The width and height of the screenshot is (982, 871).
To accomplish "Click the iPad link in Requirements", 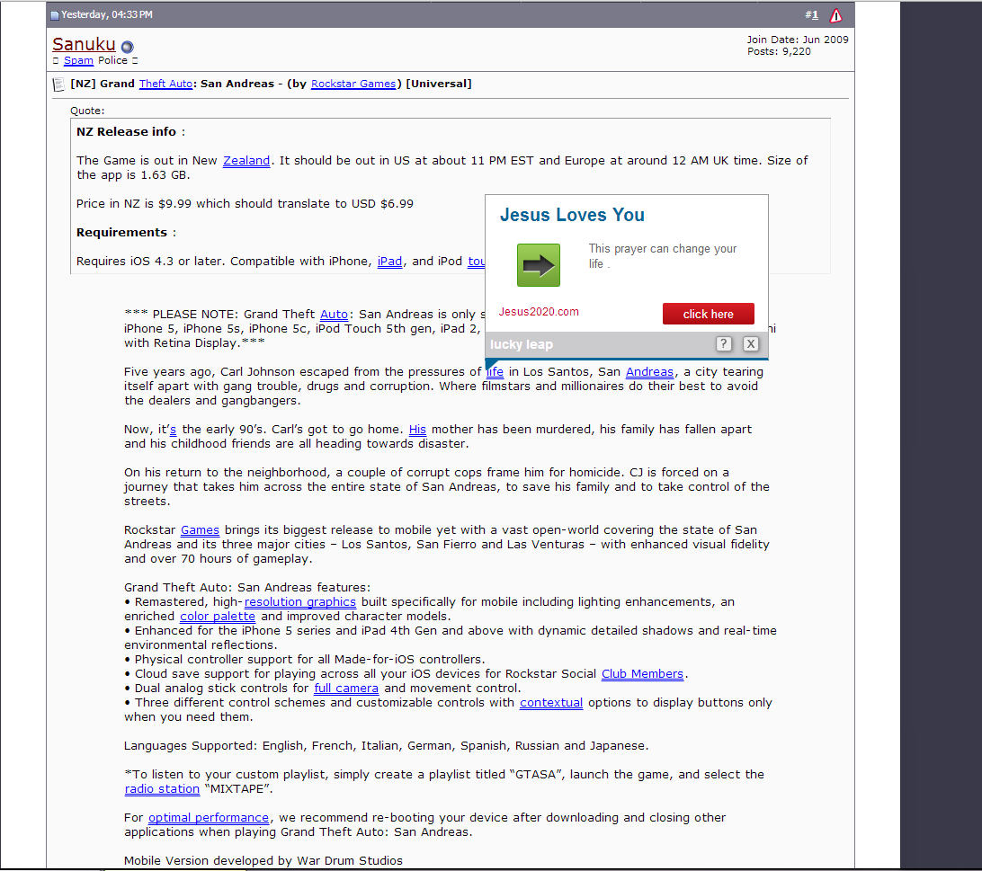I will tap(389, 262).
